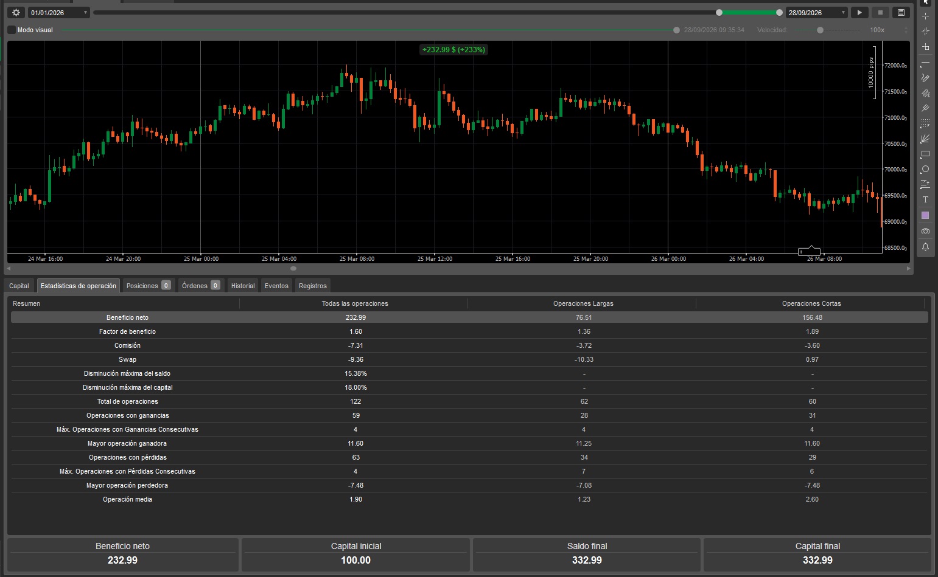Click Disminución máxima del saldo label

click(127, 373)
